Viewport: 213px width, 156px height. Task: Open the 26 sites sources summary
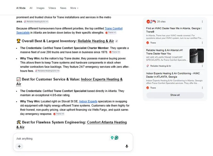click(x=156, y=22)
